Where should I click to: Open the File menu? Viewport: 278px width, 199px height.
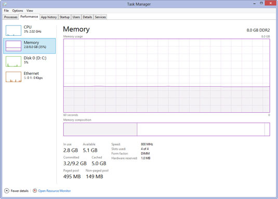click(6, 10)
